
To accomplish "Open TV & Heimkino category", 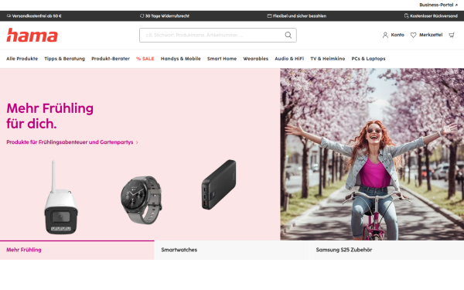I will tap(328, 59).
